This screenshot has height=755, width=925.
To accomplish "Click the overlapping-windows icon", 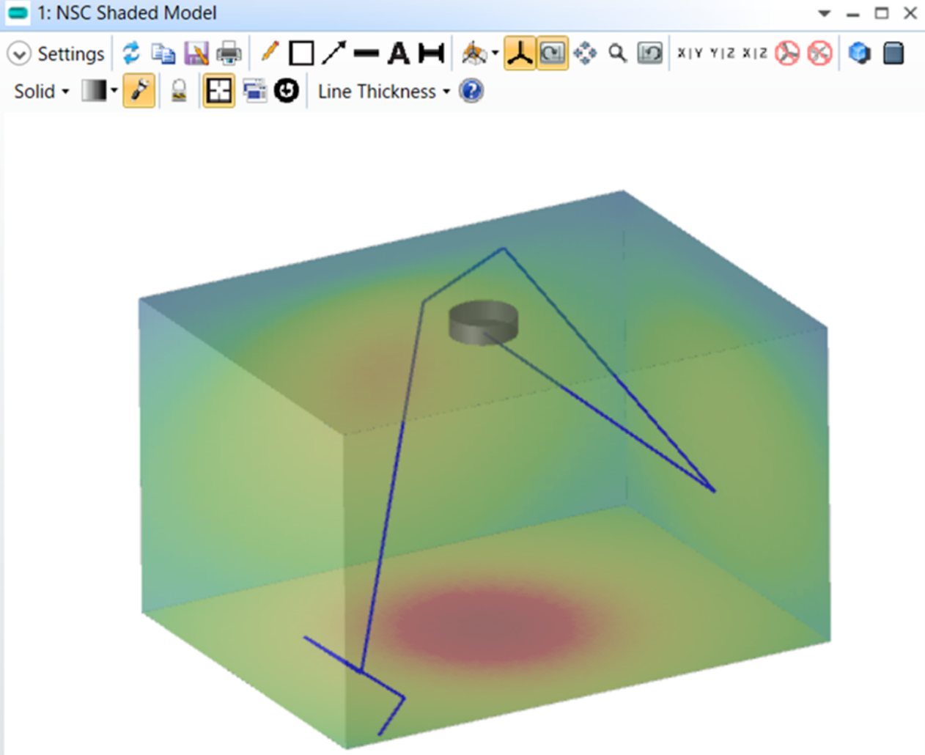I will click(254, 91).
